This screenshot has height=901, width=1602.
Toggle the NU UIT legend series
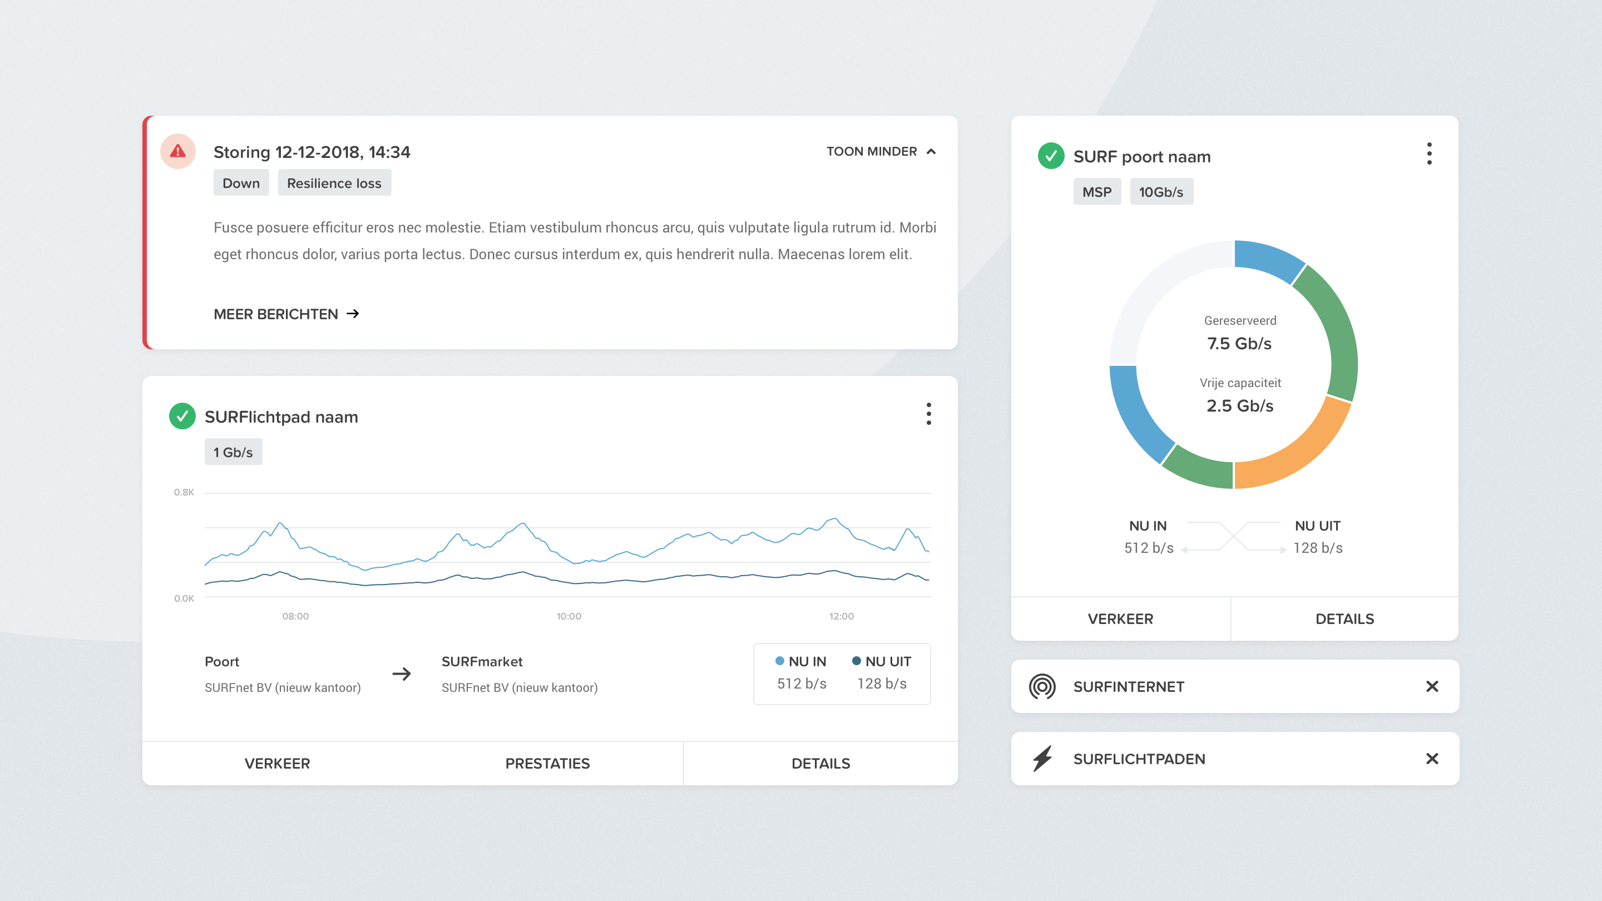[881, 662]
